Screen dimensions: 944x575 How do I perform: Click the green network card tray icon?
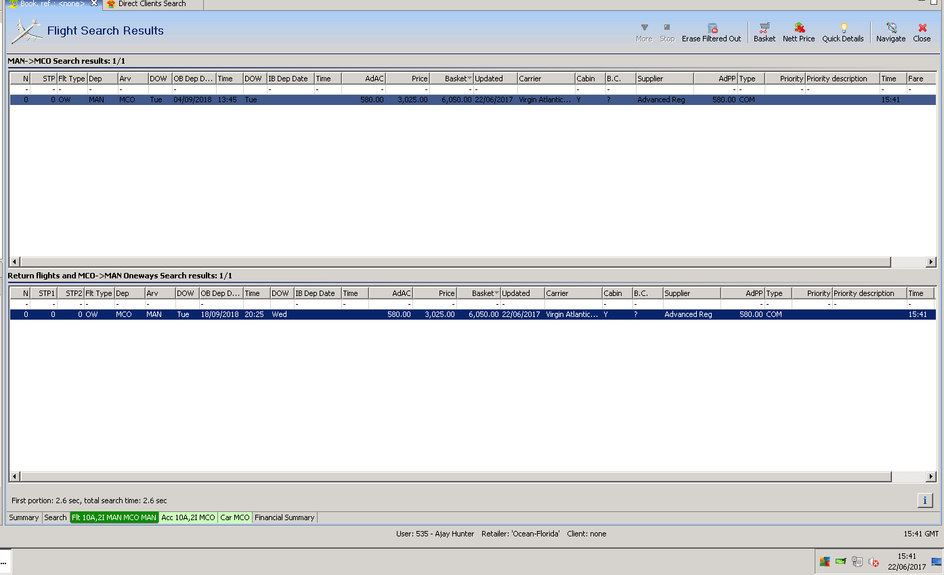pos(841,561)
